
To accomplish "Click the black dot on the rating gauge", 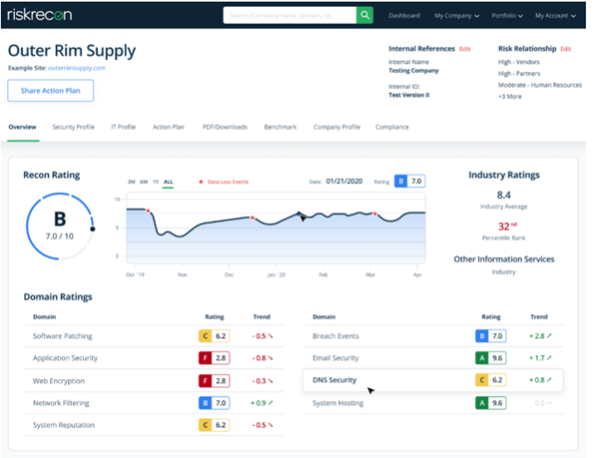I will (x=93, y=229).
